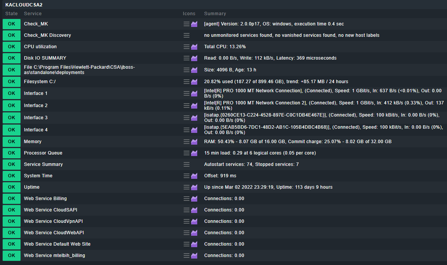Screen dimensions: 447x265
Task: Open Web Service CloudWebAPI action menu
Action: (187, 233)
